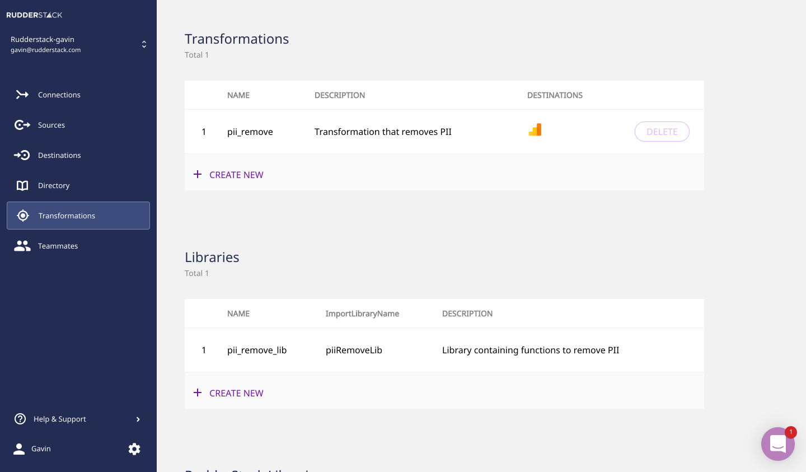The image size is (806, 472).
Task: Open the Directory book icon
Action: 22,185
